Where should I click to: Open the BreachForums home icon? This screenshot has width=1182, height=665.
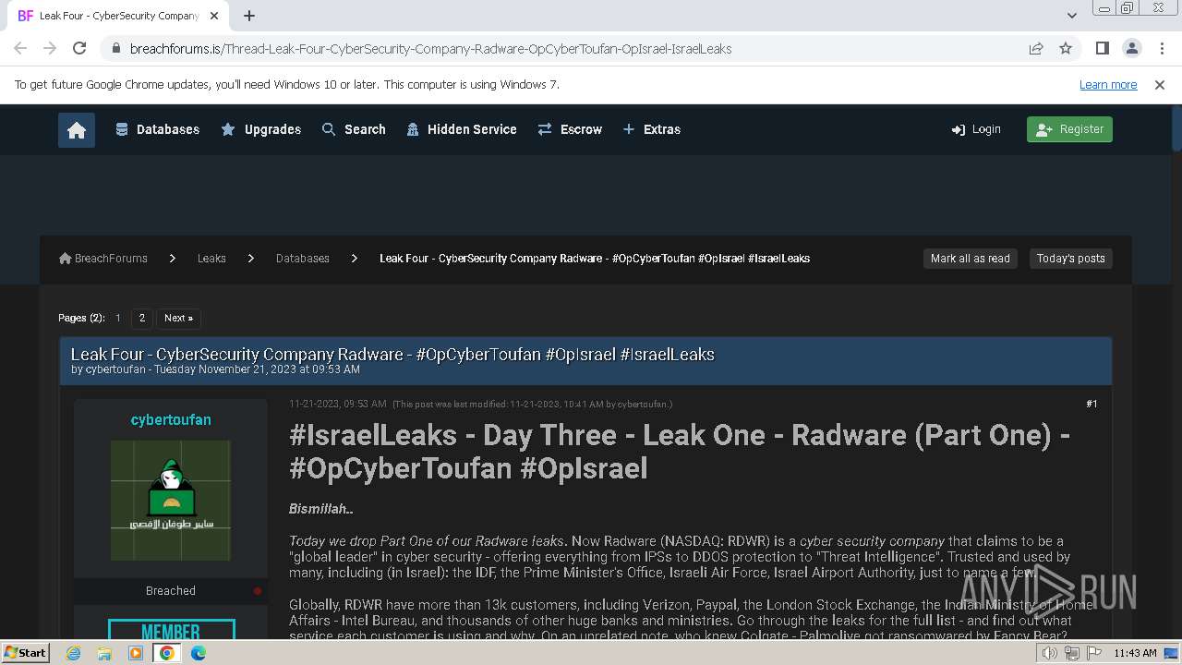tap(77, 130)
